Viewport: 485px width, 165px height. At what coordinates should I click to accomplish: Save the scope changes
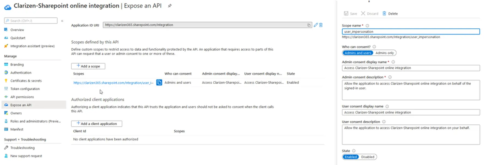pyautogui.click(x=350, y=14)
